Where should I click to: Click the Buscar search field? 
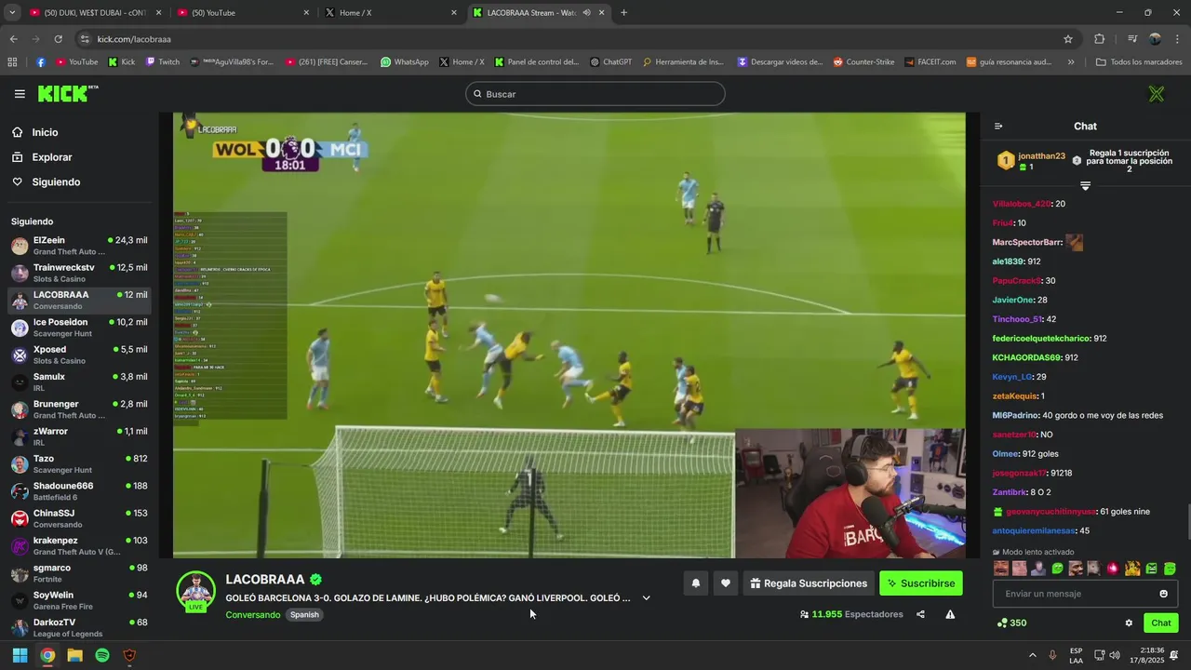coord(595,94)
